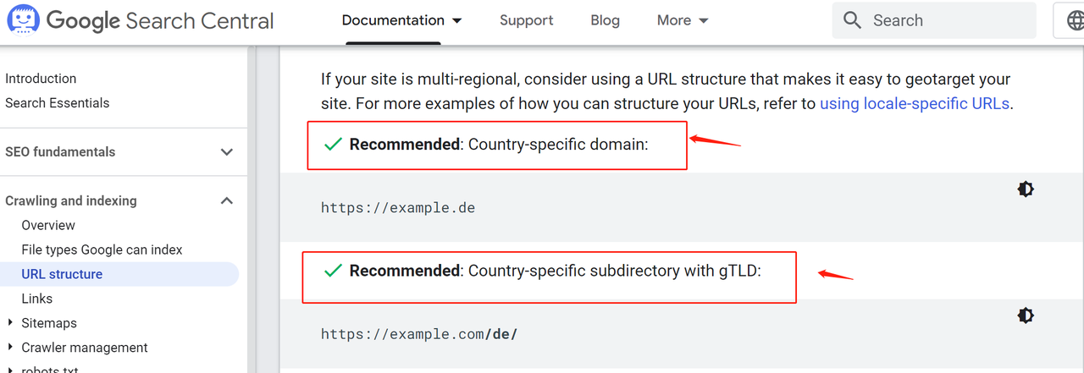Open the More dropdown menu
Image resolution: width=1084 pixels, height=373 pixels.
click(683, 20)
